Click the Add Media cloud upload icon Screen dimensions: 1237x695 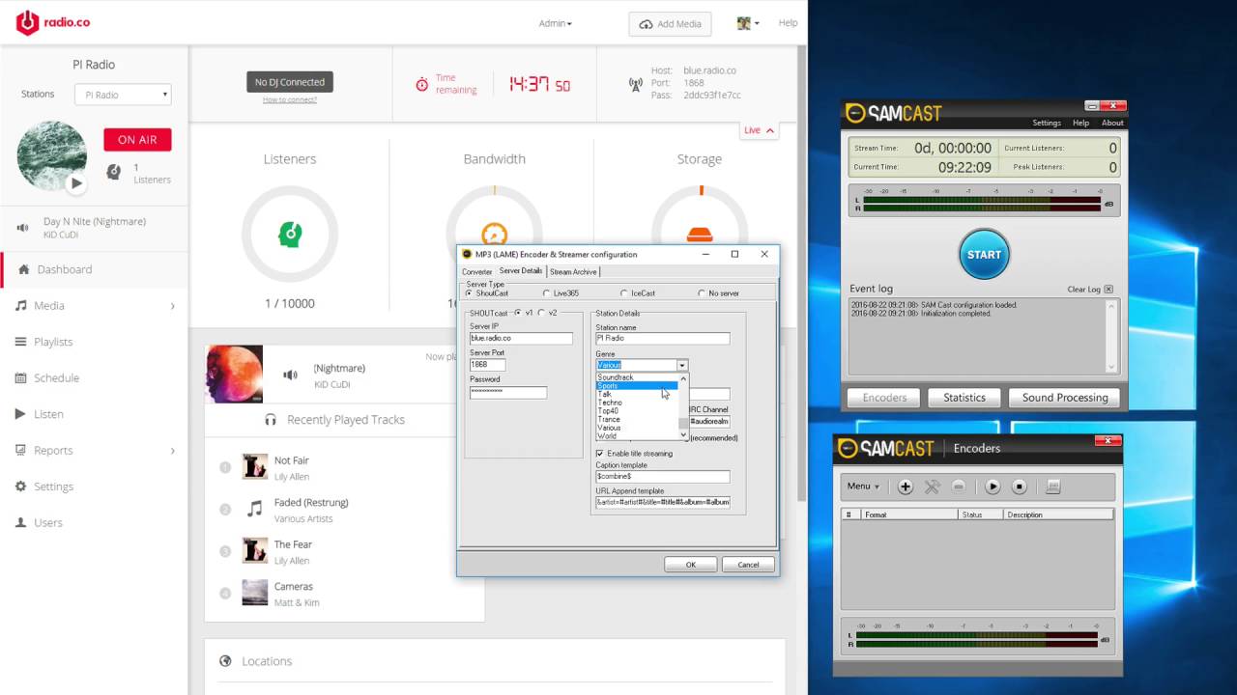(646, 24)
